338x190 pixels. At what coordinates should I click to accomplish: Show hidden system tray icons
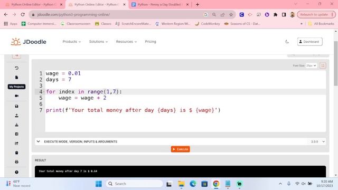[x=280, y=184]
